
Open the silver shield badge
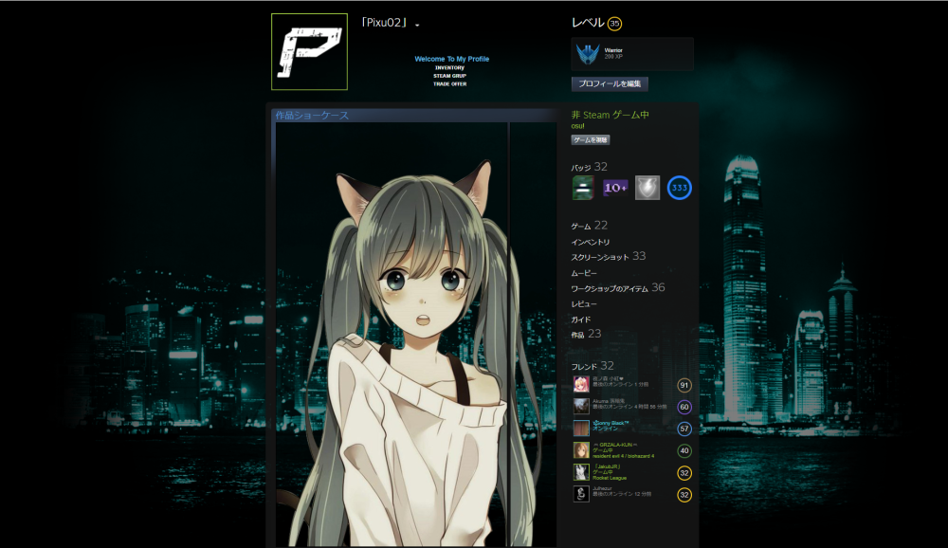click(647, 188)
